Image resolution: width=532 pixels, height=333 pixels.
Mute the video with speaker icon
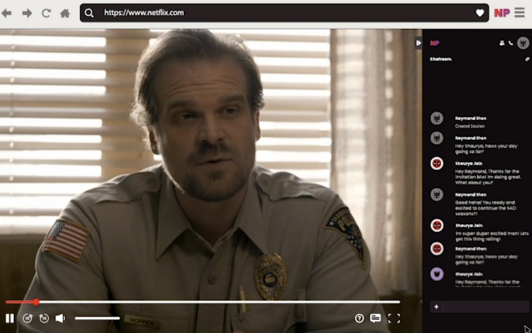coord(60,318)
